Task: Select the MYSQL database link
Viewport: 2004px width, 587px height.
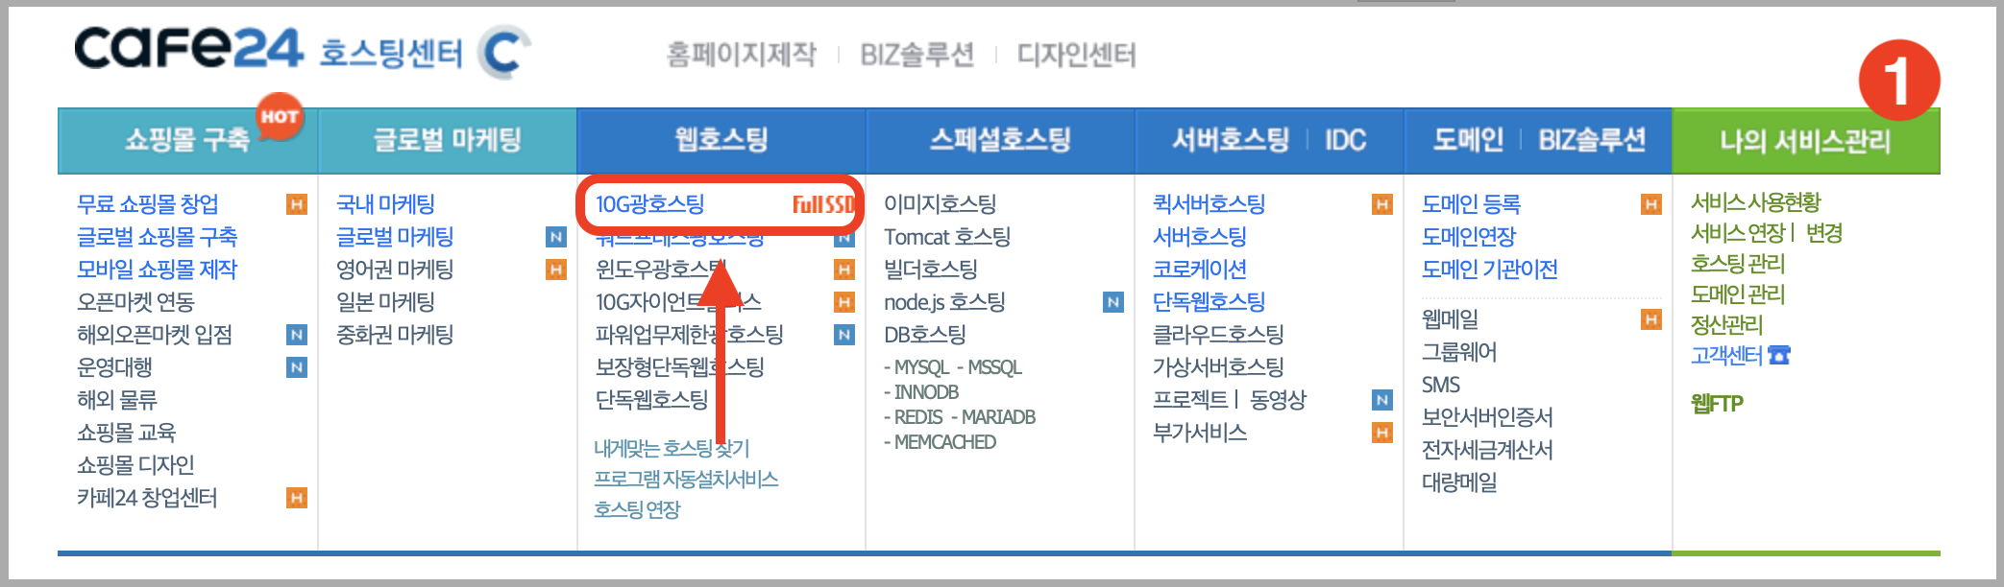Action: (x=921, y=367)
